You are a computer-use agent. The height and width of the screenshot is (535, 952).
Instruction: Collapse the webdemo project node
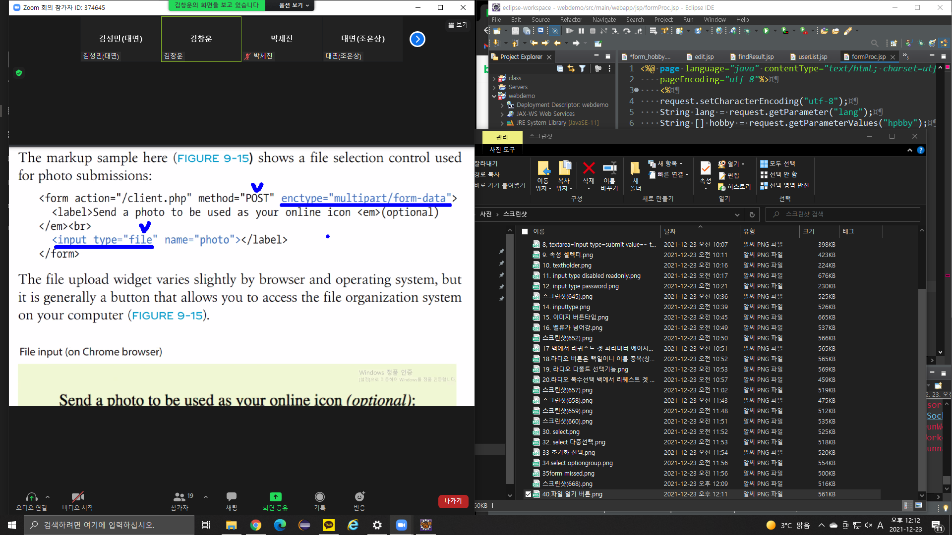(494, 96)
